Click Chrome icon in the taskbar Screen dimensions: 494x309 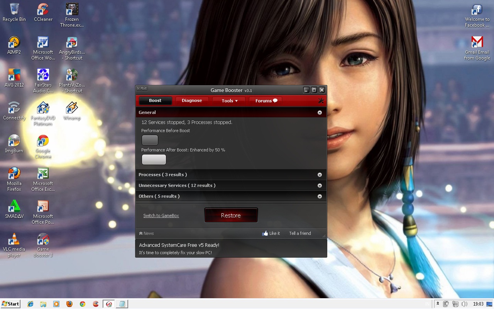(83, 304)
